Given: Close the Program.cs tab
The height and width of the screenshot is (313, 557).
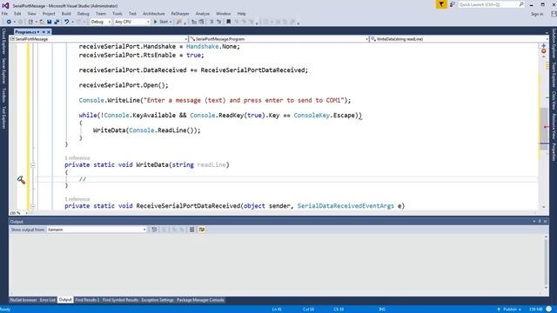Looking at the screenshot, I should [49, 32].
